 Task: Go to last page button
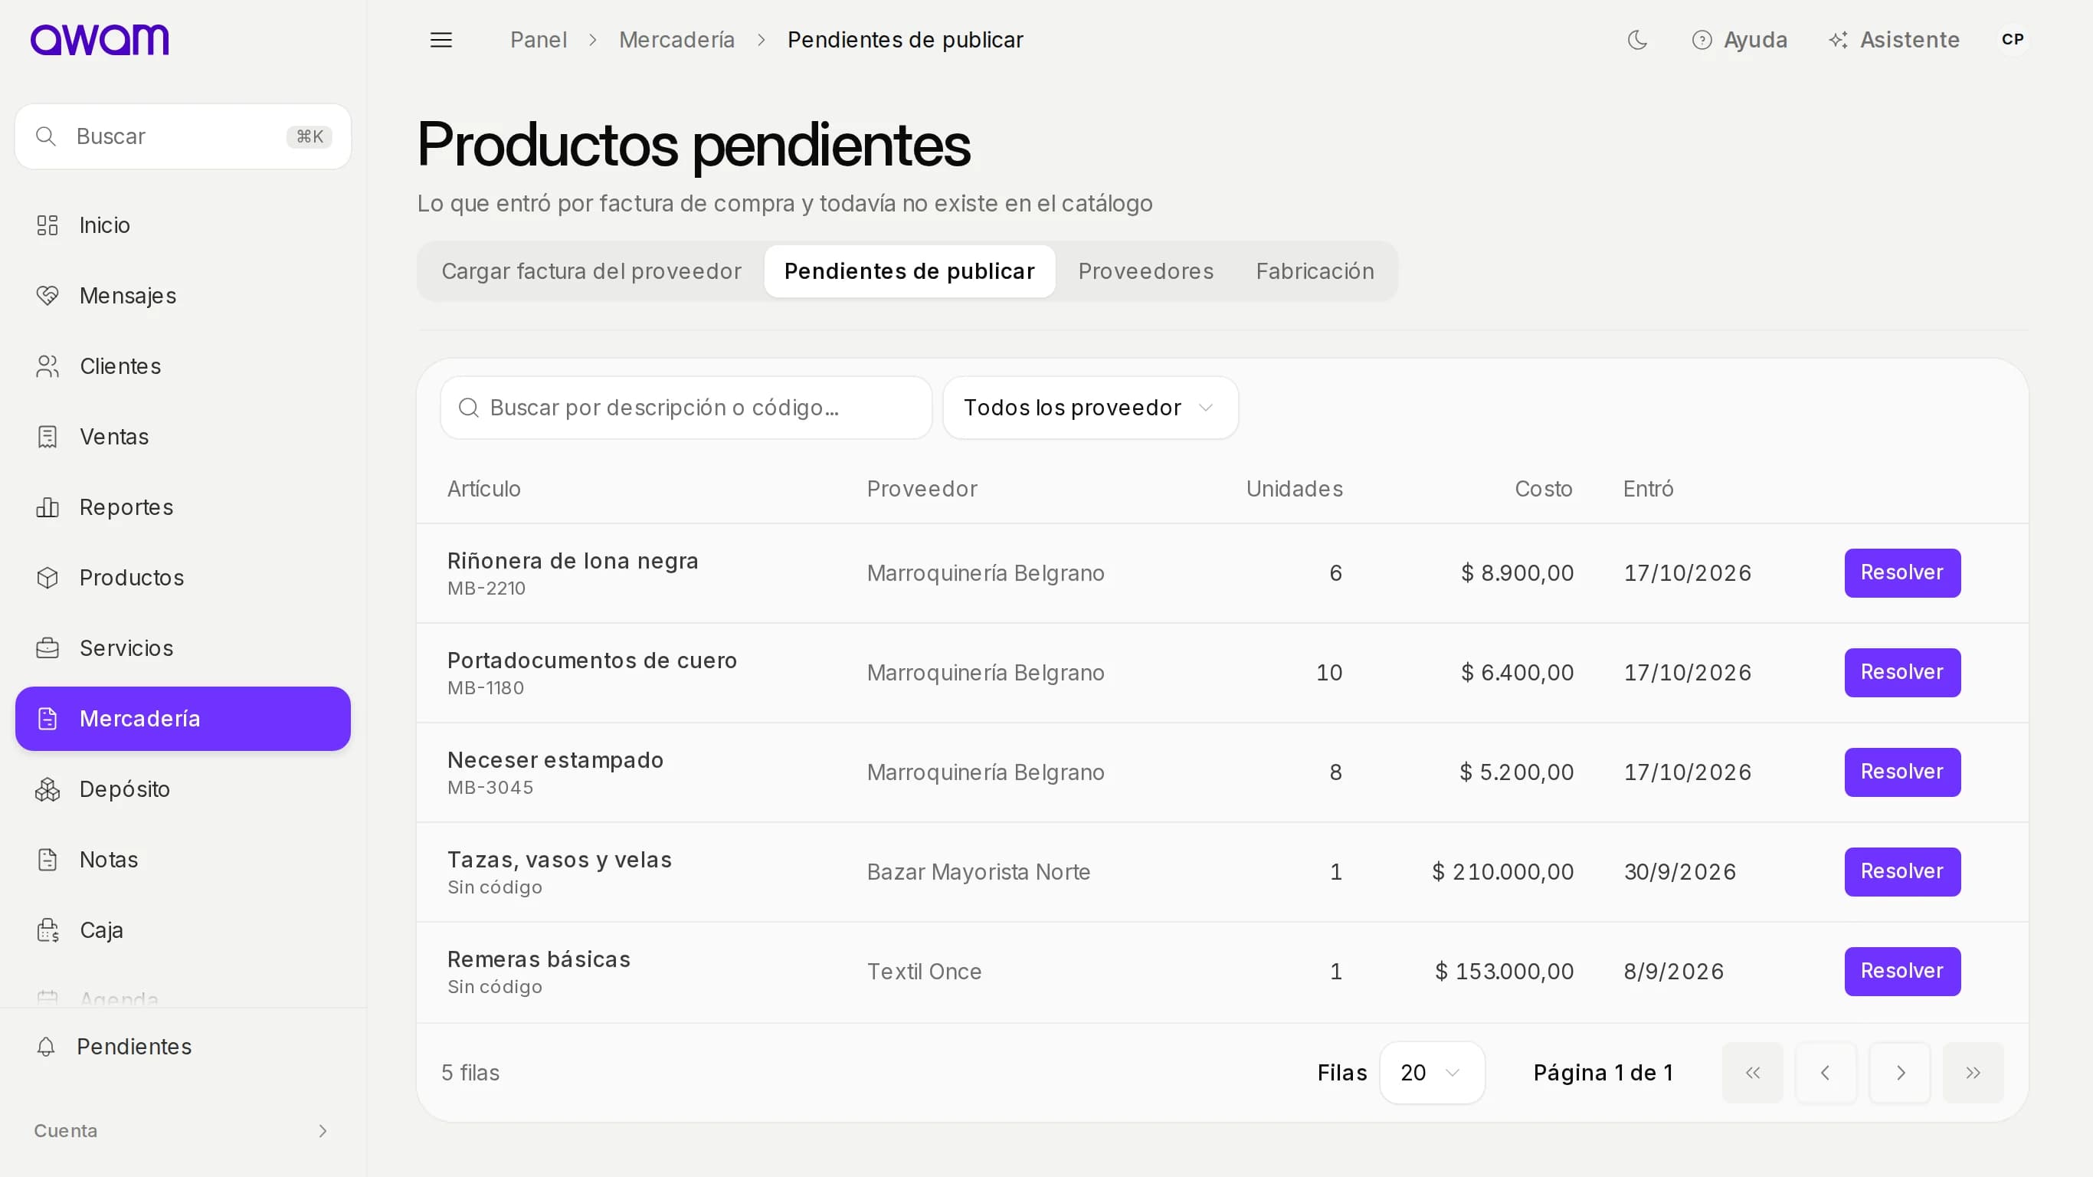click(1973, 1073)
